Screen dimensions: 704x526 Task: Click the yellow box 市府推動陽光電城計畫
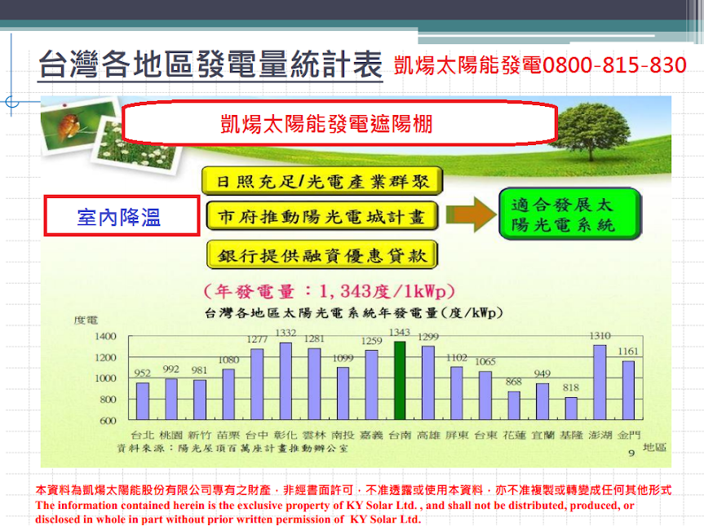coord(322,216)
